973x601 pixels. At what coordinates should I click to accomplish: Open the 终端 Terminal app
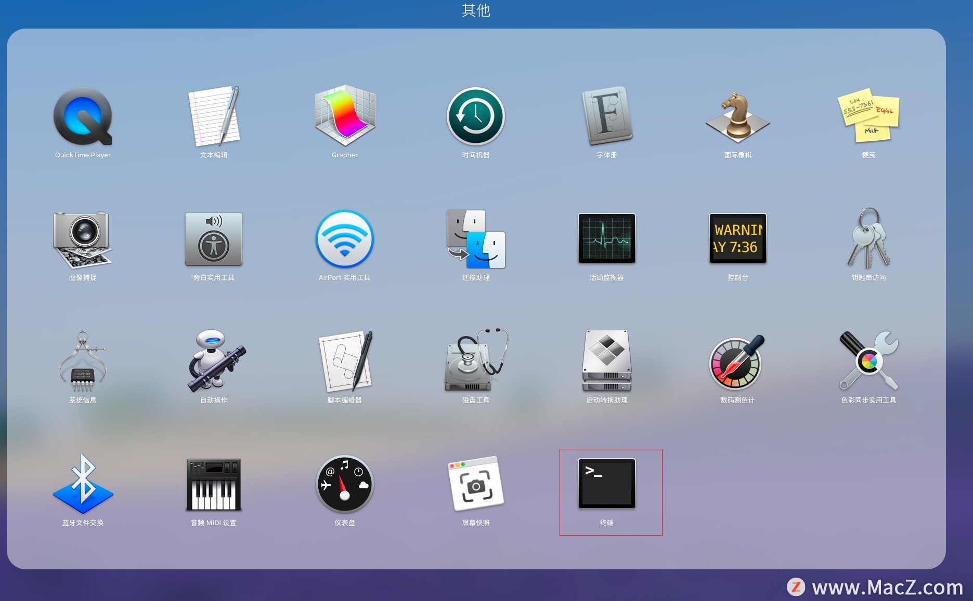point(607,483)
